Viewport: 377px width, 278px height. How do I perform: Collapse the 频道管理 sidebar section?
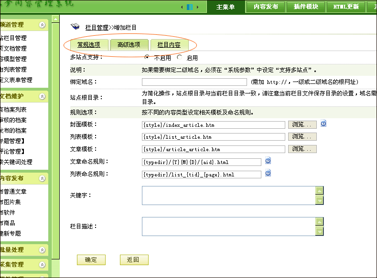[42, 25]
